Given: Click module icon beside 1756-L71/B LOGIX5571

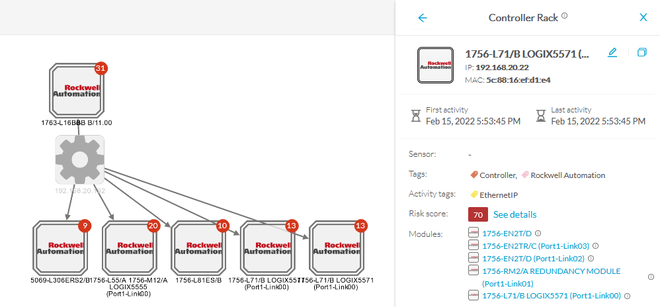Looking at the screenshot, I should coord(474,296).
